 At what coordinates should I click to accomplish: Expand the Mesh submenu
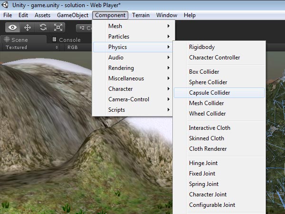click(133, 26)
